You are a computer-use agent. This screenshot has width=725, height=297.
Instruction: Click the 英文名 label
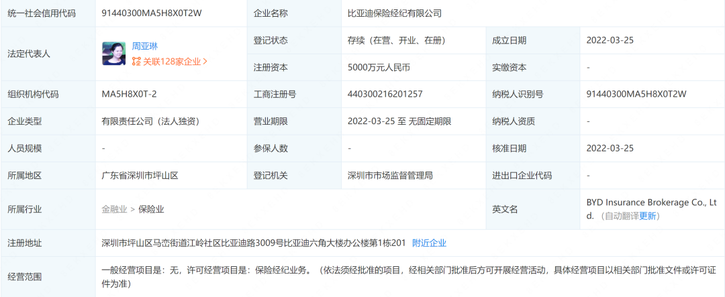point(505,209)
